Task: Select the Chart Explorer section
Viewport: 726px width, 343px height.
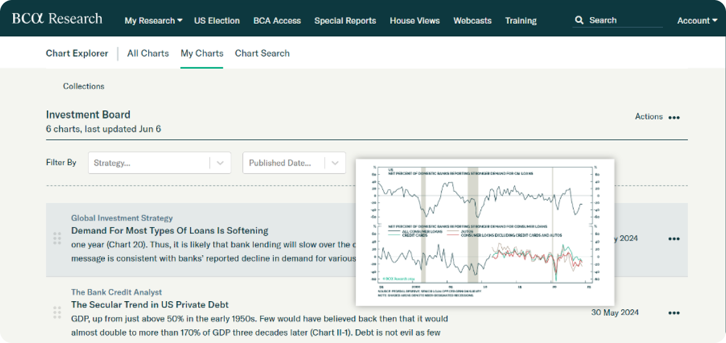Action: click(77, 53)
